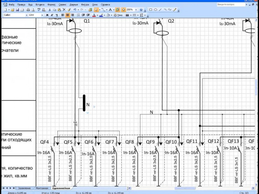Expand the line weight dropdown arrow
This screenshot has height=194, width=259.
pos(131,15)
